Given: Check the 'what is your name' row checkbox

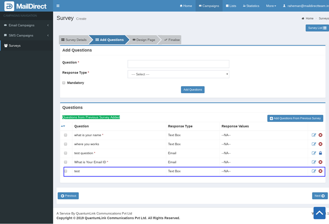Looking at the screenshot, I should click(65, 135).
